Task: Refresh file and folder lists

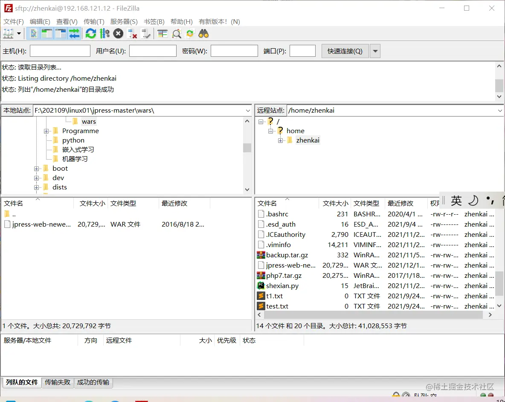Action: pos(91,33)
